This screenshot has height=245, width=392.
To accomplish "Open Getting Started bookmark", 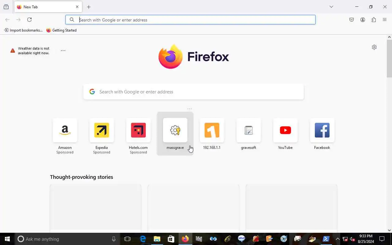I will (62, 30).
